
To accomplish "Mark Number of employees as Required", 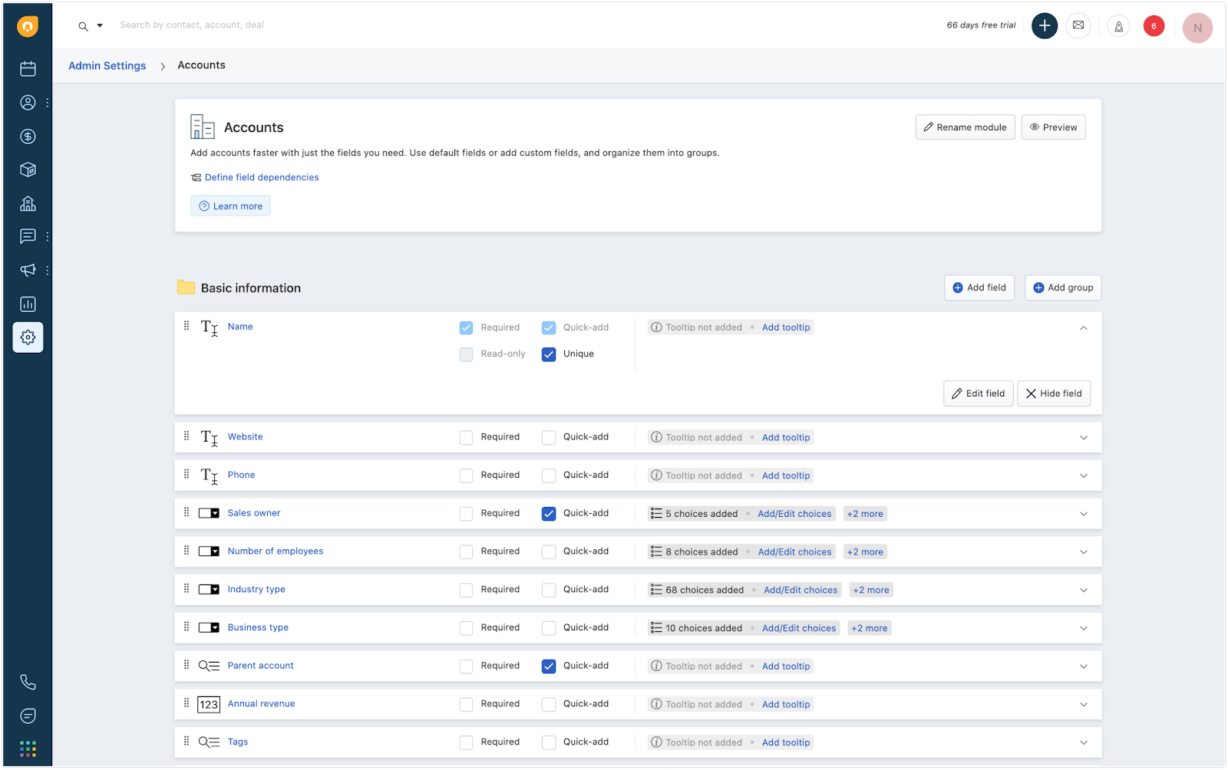I will pyautogui.click(x=466, y=552).
